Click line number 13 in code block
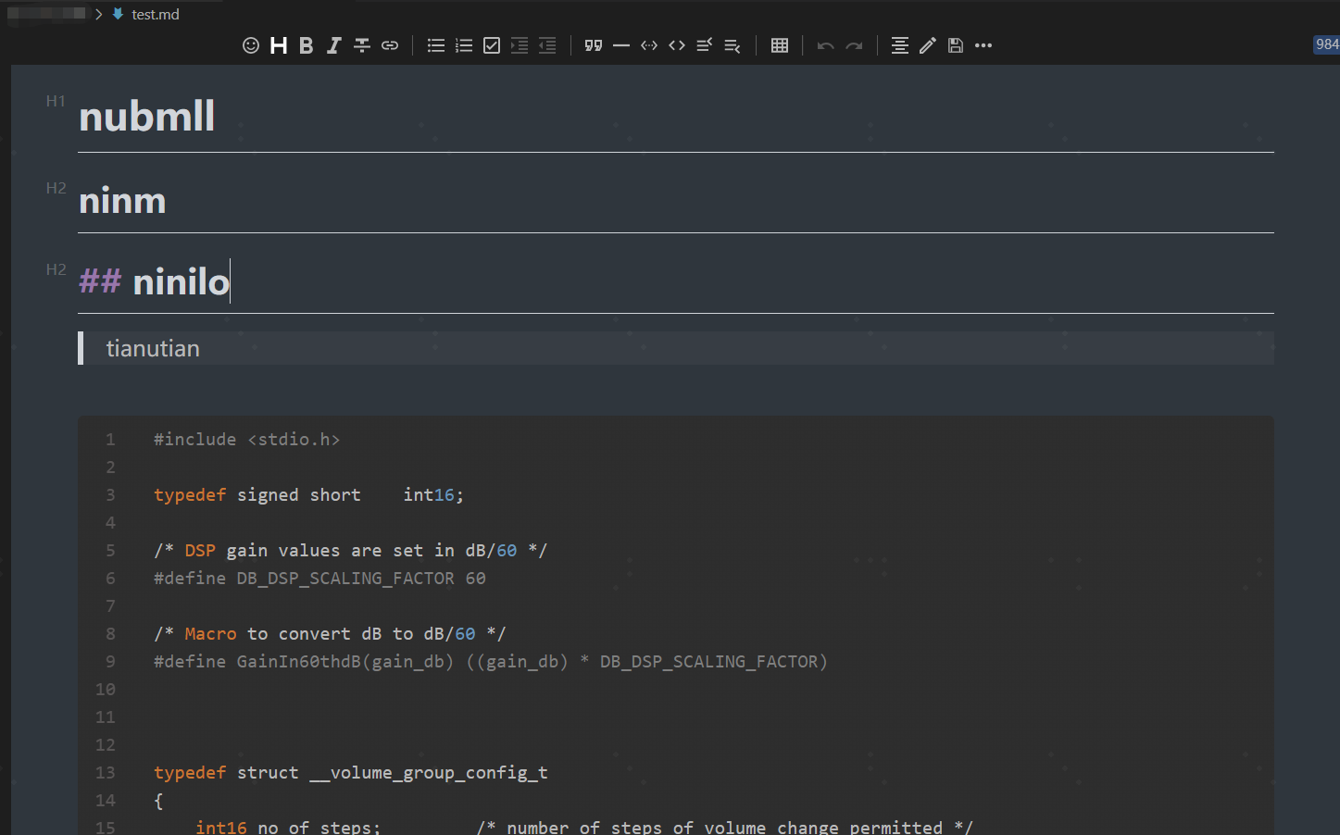The height and width of the screenshot is (835, 1340). [106, 772]
